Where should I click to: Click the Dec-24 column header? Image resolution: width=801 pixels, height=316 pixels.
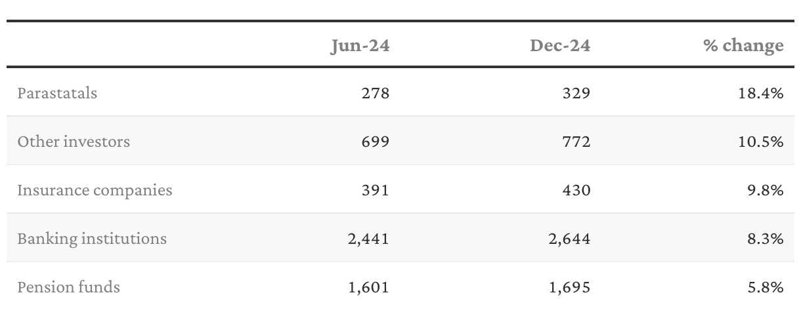[560, 45]
